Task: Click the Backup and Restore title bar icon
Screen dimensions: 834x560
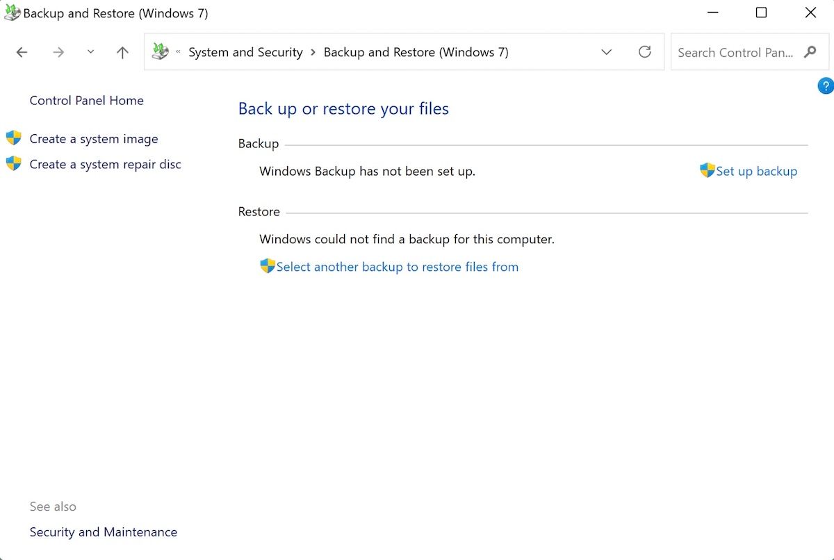Action: [x=11, y=12]
